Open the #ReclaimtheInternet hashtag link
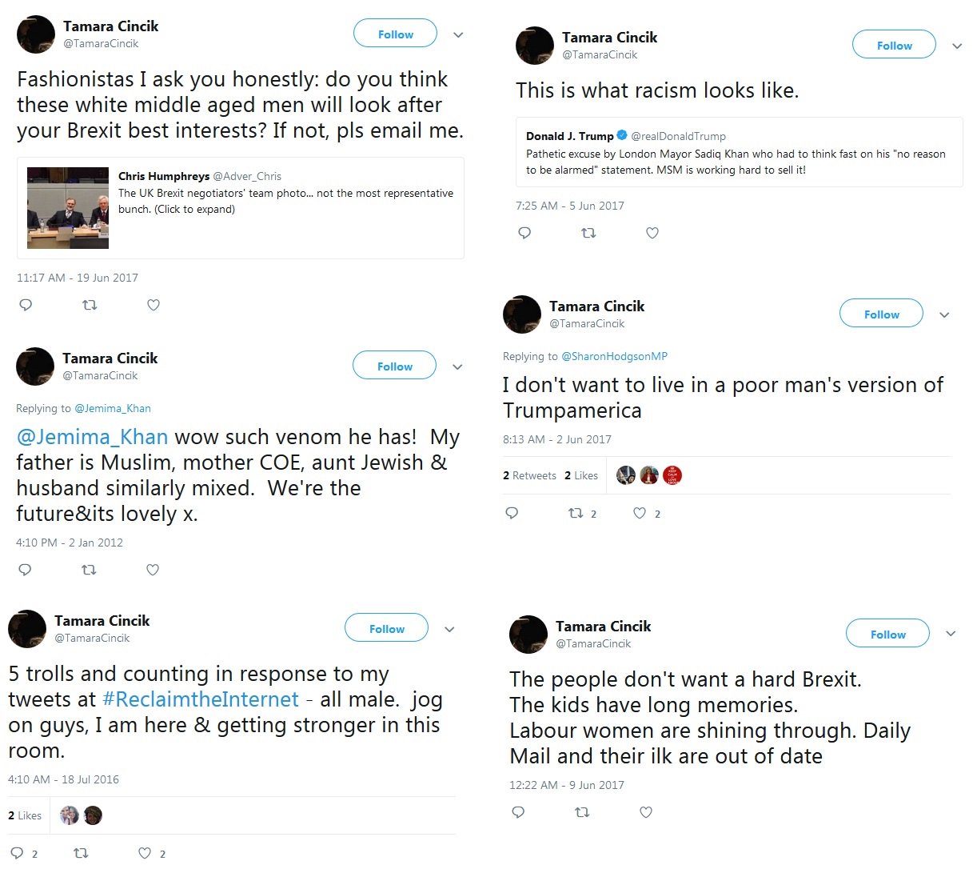The width and height of the screenshot is (977, 881). (201, 699)
